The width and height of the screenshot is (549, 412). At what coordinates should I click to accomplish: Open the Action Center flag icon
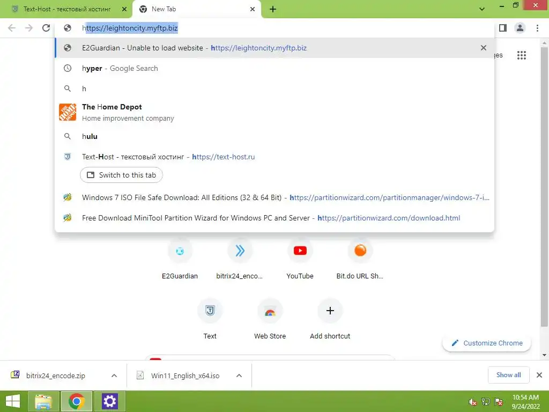(x=499, y=402)
